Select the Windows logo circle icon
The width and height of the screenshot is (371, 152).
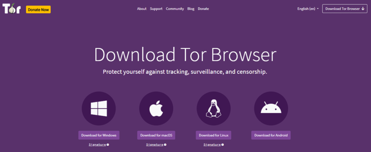pyautogui.click(x=99, y=108)
